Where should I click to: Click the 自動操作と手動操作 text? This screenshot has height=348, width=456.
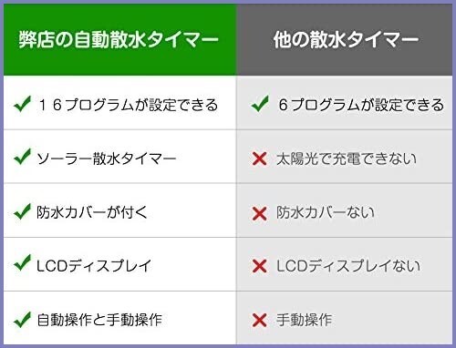(99, 320)
